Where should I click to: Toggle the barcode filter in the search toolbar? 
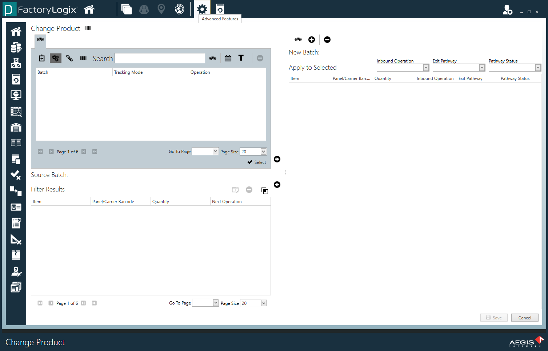83,58
